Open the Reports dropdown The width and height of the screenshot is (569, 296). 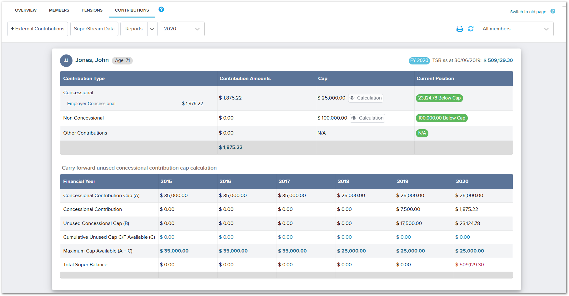coord(152,29)
